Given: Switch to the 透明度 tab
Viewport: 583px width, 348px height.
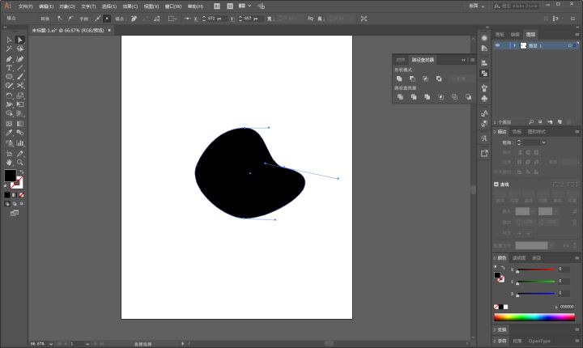Looking at the screenshot, I should [x=520, y=257].
